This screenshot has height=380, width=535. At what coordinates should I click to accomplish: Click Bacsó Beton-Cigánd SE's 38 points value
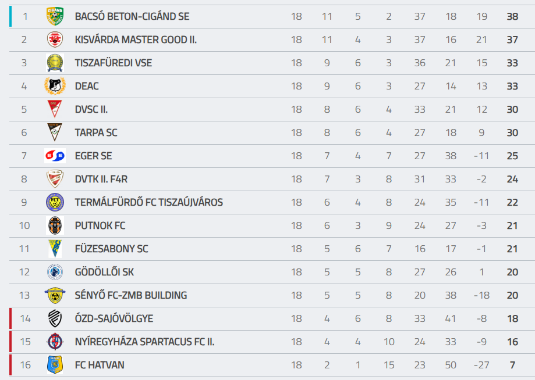512,16
